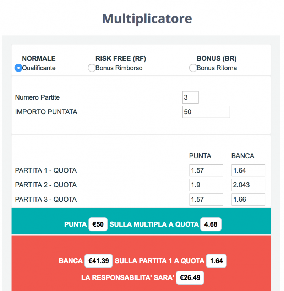Select the Partita 2 PUNTA quota input
Screen dimensions: 284x291
pos(206,185)
